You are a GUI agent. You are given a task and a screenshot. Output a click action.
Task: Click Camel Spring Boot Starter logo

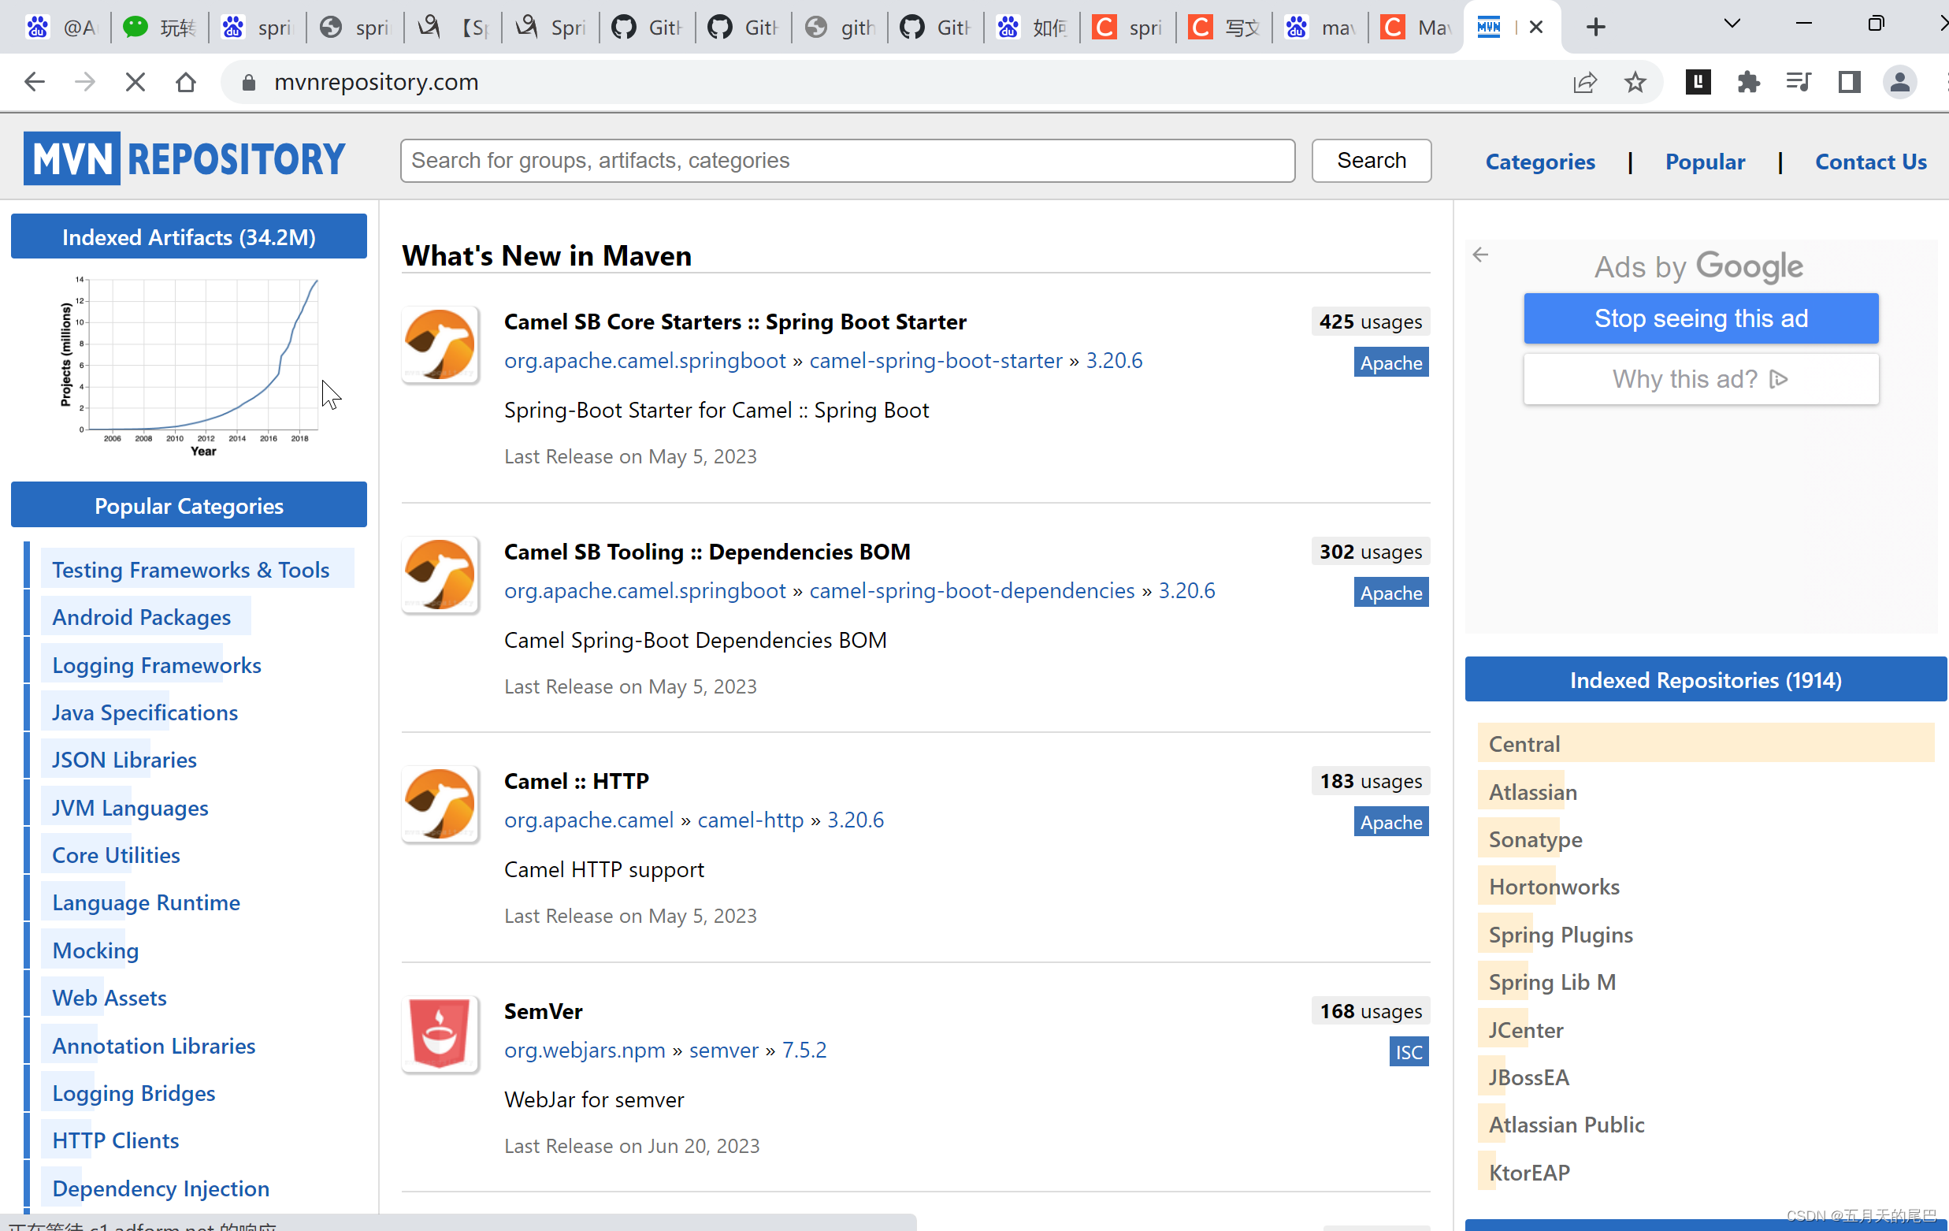pyautogui.click(x=440, y=344)
